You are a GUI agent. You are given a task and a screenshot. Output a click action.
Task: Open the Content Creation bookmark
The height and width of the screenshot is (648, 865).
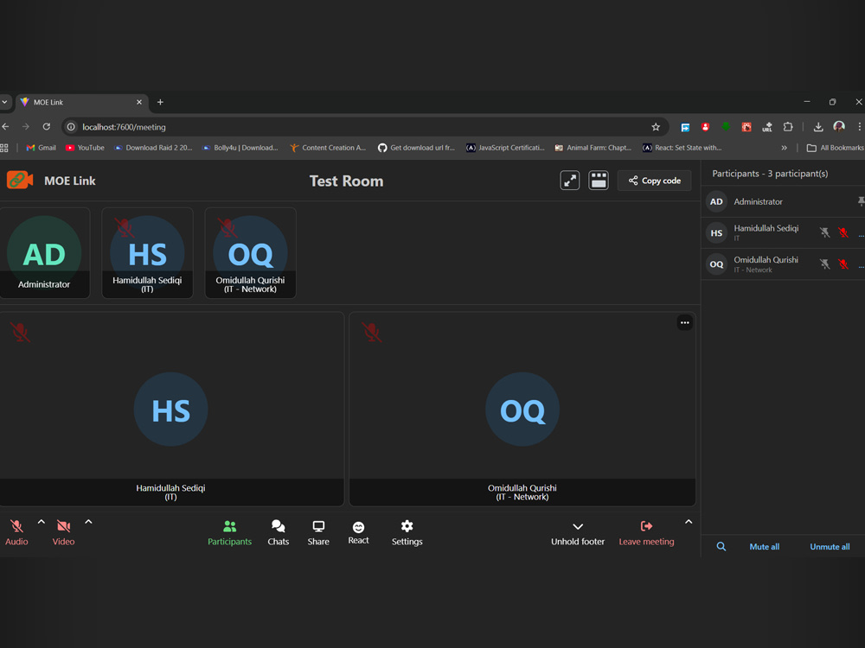[x=328, y=148]
